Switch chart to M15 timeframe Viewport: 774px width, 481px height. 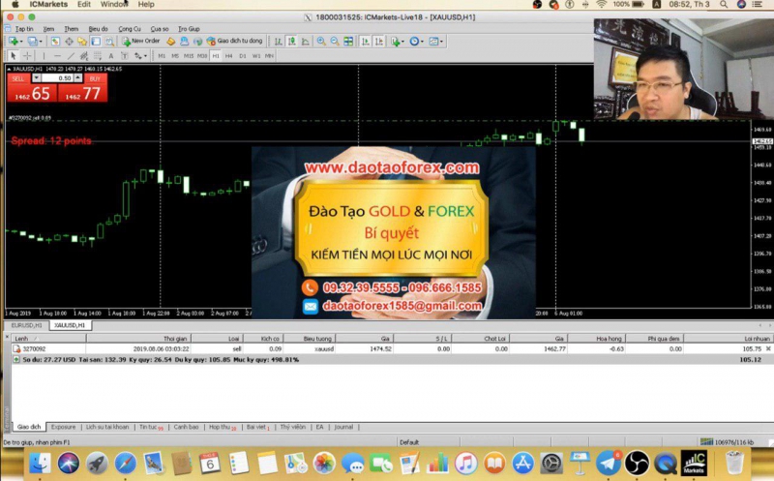click(188, 56)
